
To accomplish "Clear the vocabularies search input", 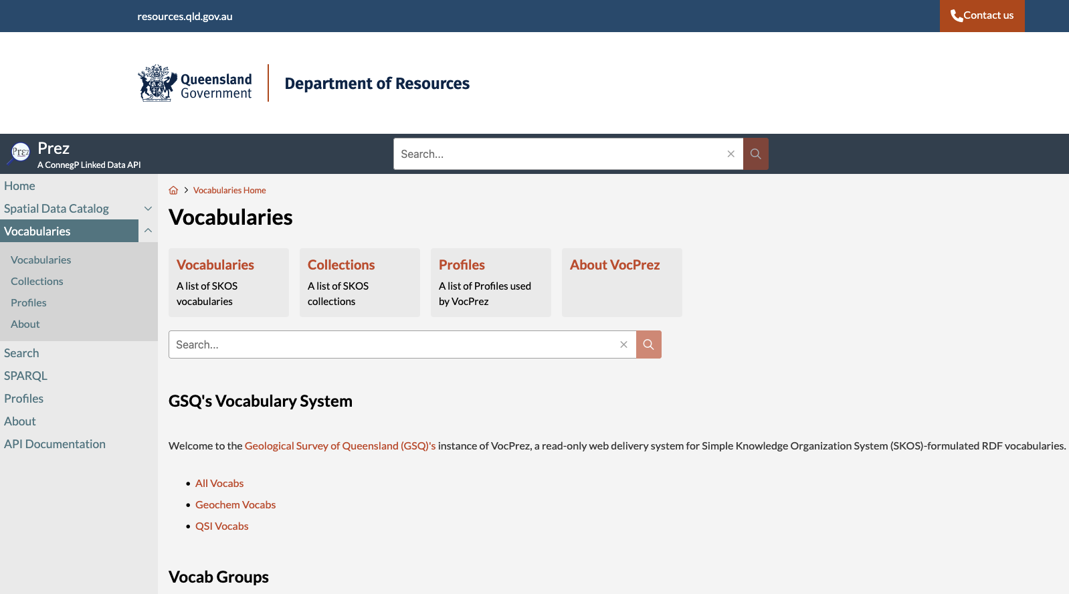I will click(x=623, y=344).
